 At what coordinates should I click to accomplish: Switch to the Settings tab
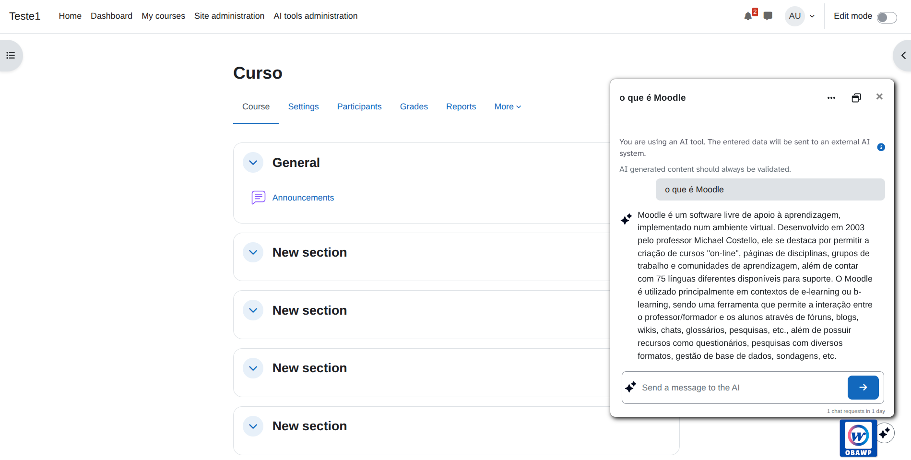coord(303,106)
